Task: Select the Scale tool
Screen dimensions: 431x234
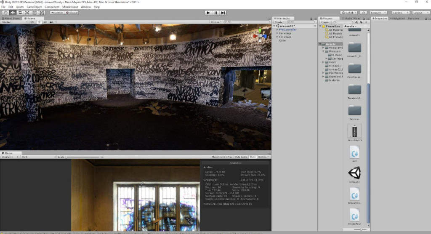Action: (27, 13)
